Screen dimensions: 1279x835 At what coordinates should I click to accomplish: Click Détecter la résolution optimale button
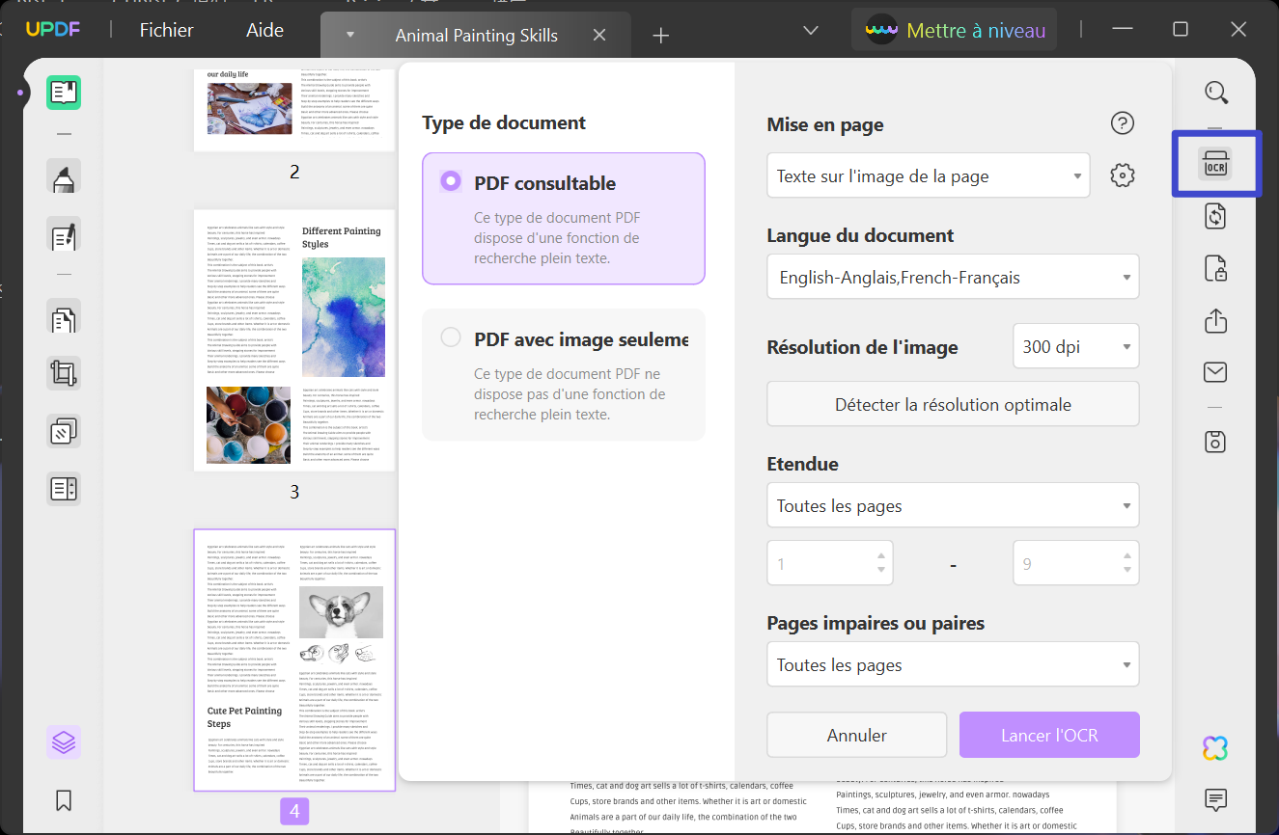click(x=953, y=404)
